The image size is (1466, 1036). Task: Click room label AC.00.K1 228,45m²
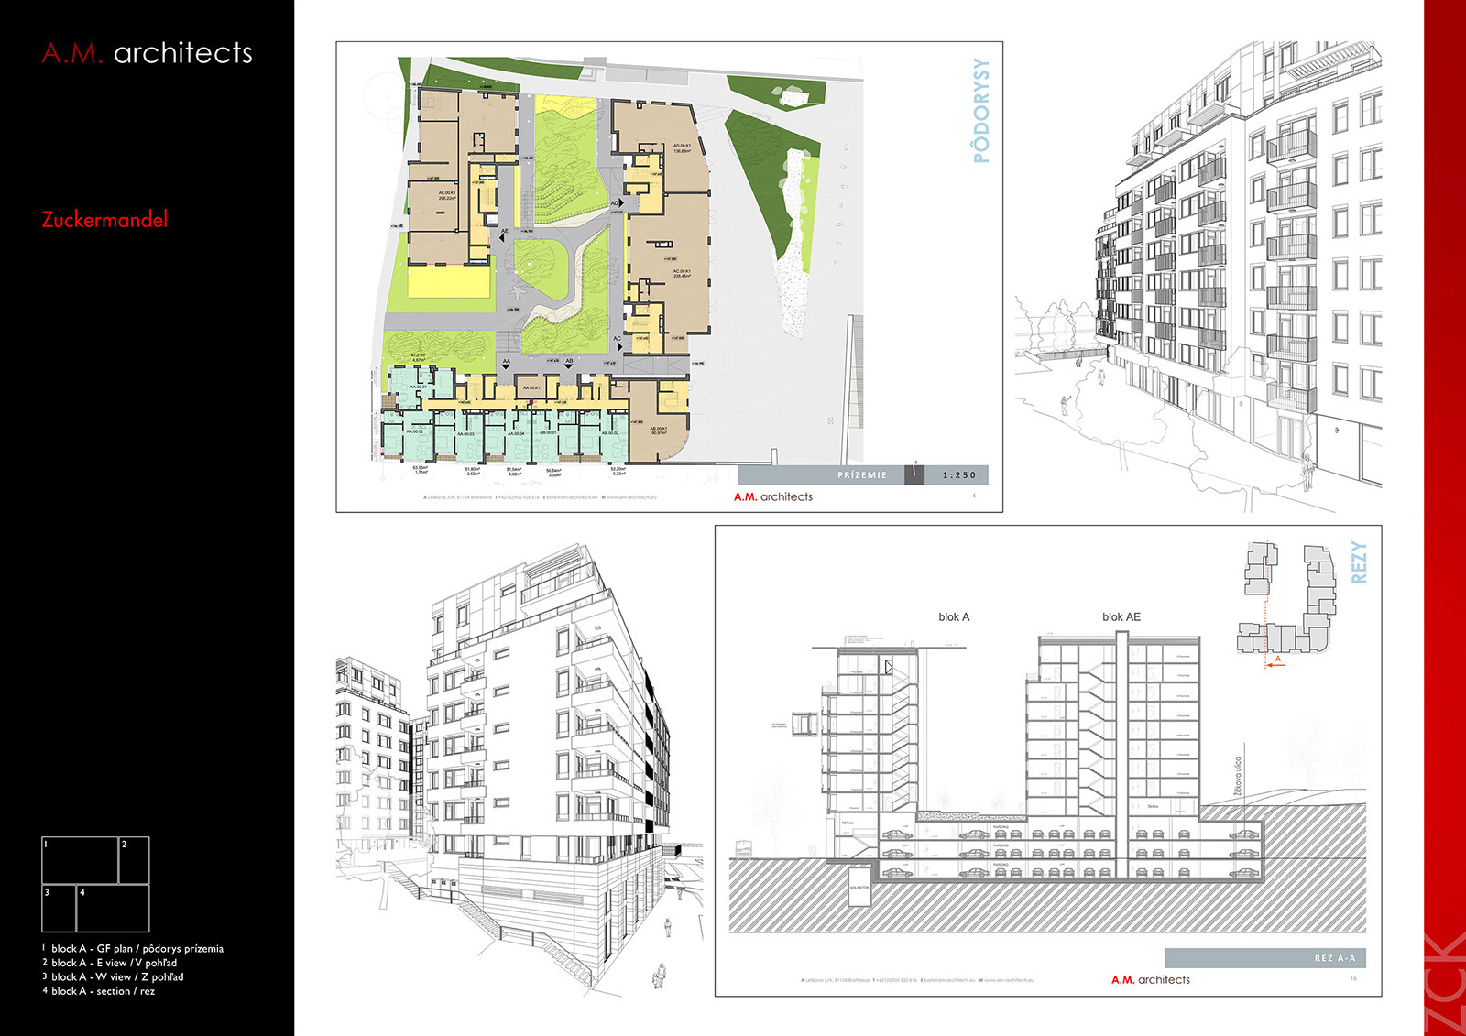(x=682, y=274)
